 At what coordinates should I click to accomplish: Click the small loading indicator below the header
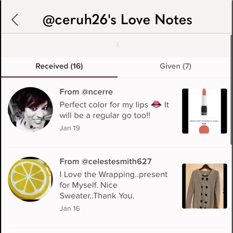pyautogui.click(x=118, y=45)
